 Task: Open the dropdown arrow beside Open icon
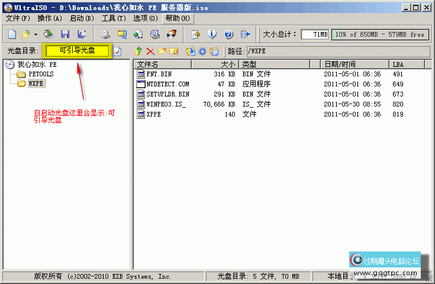[35, 34]
